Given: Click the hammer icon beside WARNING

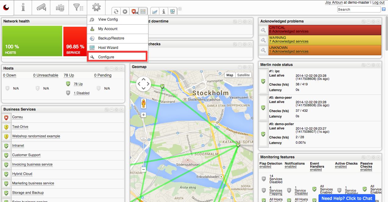Looking at the screenshot, I should tap(263, 40).
